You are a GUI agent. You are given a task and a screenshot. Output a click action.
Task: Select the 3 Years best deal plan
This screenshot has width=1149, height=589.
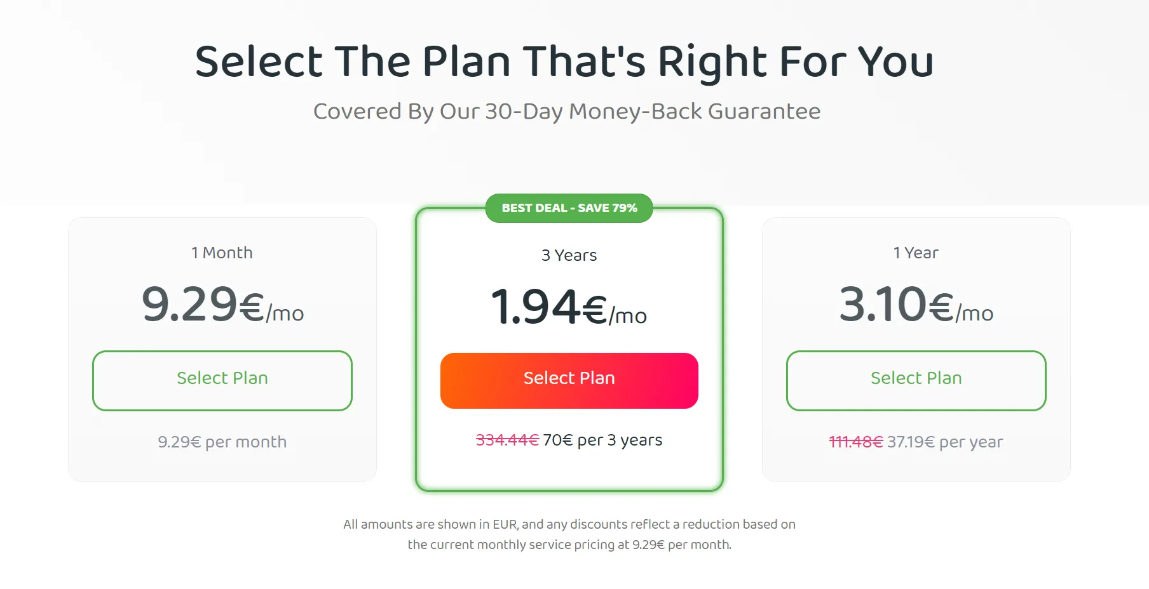point(569,380)
